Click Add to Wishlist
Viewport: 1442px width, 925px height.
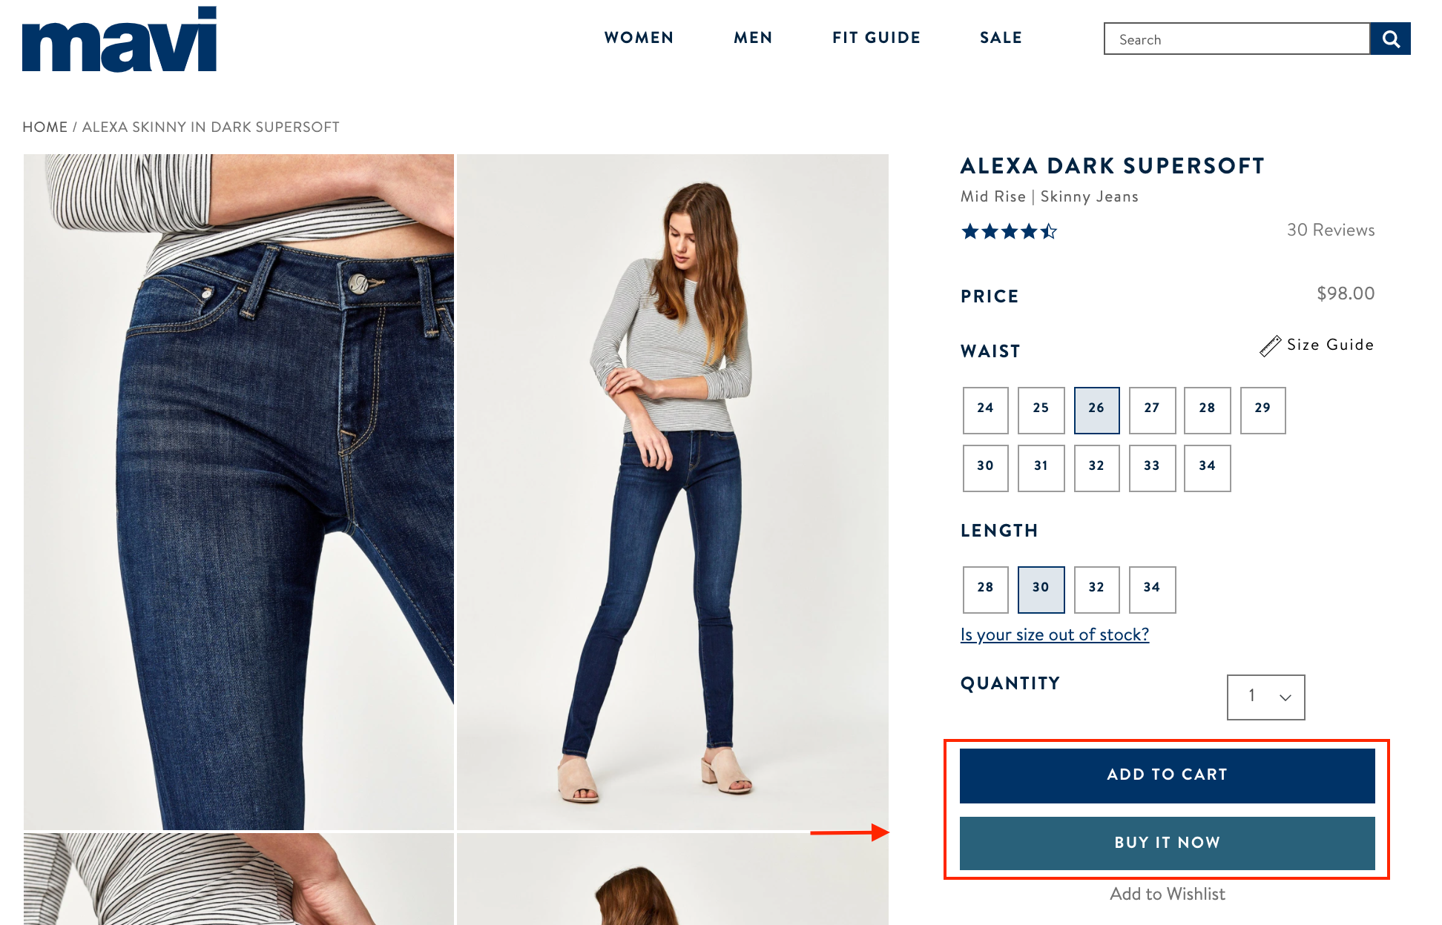pyautogui.click(x=1167, y=894)
